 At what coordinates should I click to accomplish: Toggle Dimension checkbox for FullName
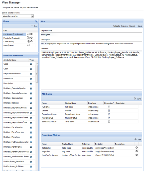coord(109,107)
